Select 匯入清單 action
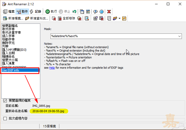This screenshot has height=130, width=186. [x=8, y=63]
